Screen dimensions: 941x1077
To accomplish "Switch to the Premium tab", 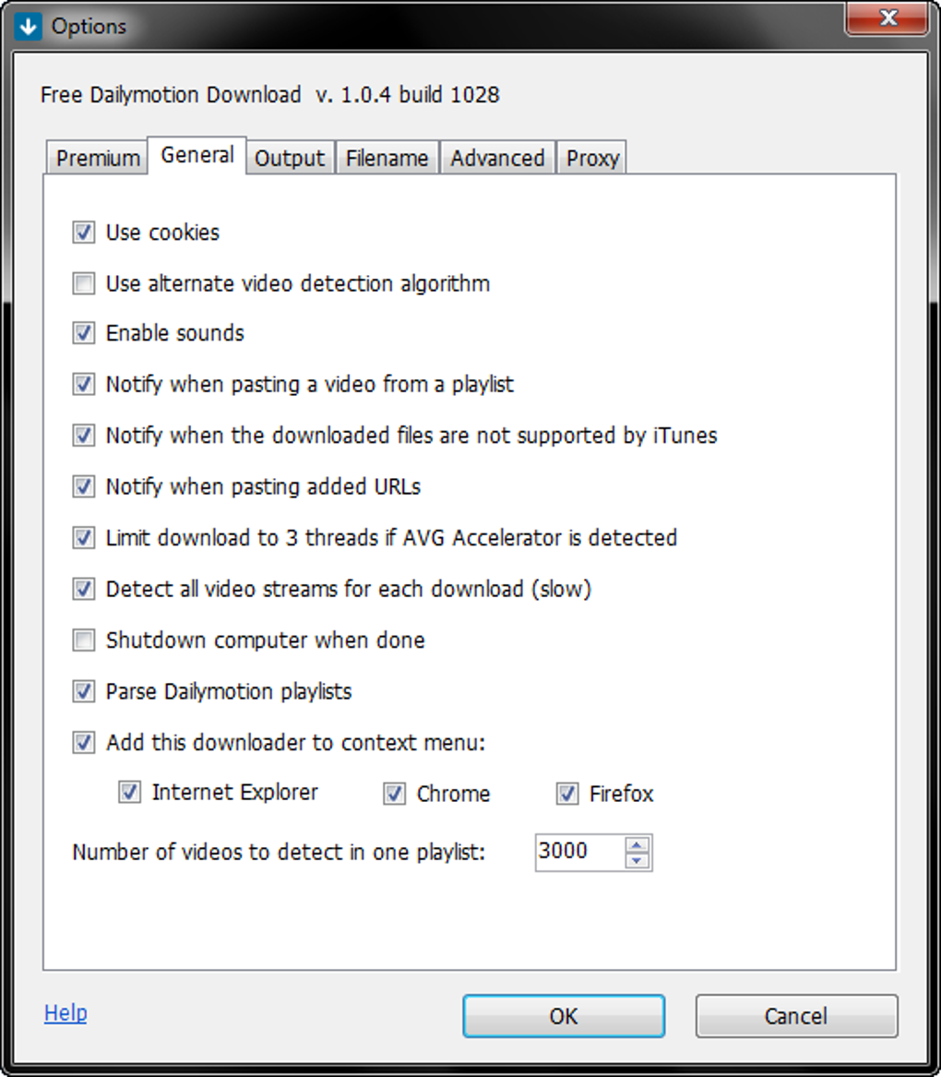I will tap(97, 158).
